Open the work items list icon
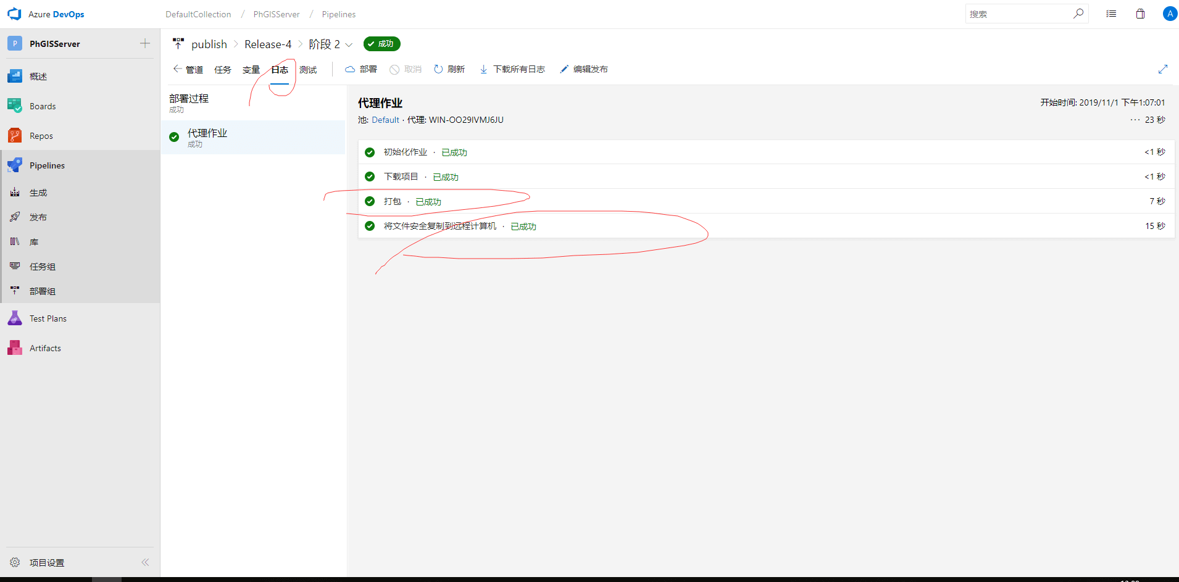 [x=1111, y=14]
